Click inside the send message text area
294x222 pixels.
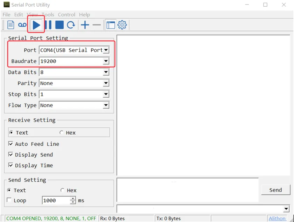(188, 190)
